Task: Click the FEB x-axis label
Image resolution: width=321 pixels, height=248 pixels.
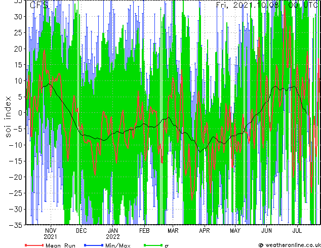Action: pyautogui.click(x=144, y=231)
